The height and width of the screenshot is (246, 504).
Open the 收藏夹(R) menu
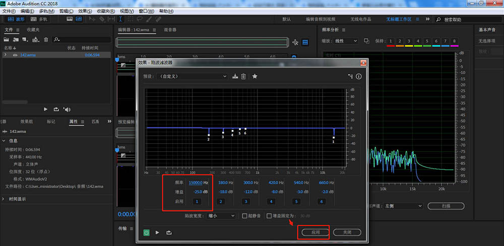(x=106, y=11)
